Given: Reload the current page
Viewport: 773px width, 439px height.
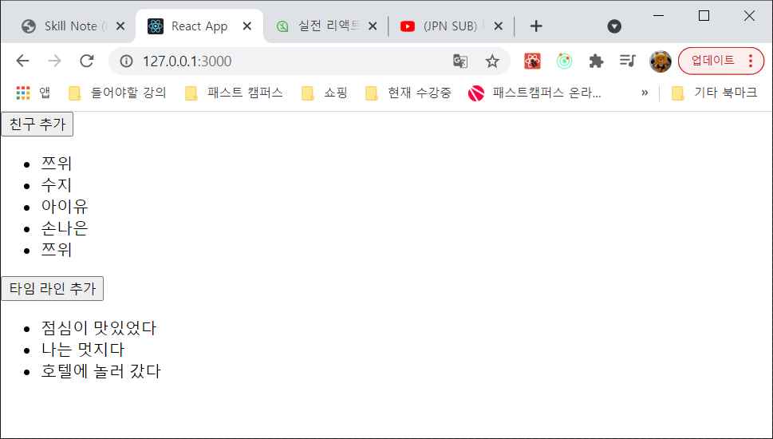Looking at the screenshot, I should click(x=87, y=61).
